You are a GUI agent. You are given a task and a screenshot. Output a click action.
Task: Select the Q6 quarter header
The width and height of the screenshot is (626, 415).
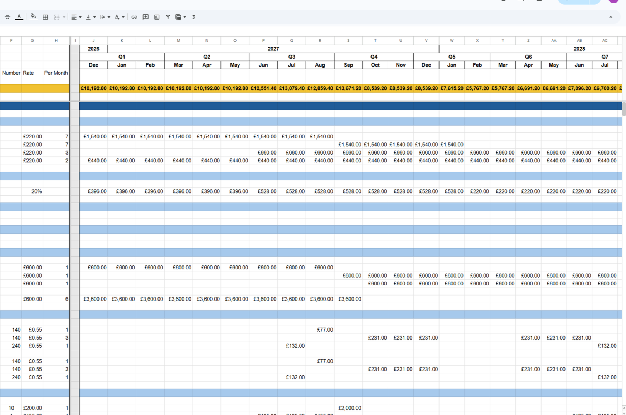pyautogui.click(x=528, y=57)
